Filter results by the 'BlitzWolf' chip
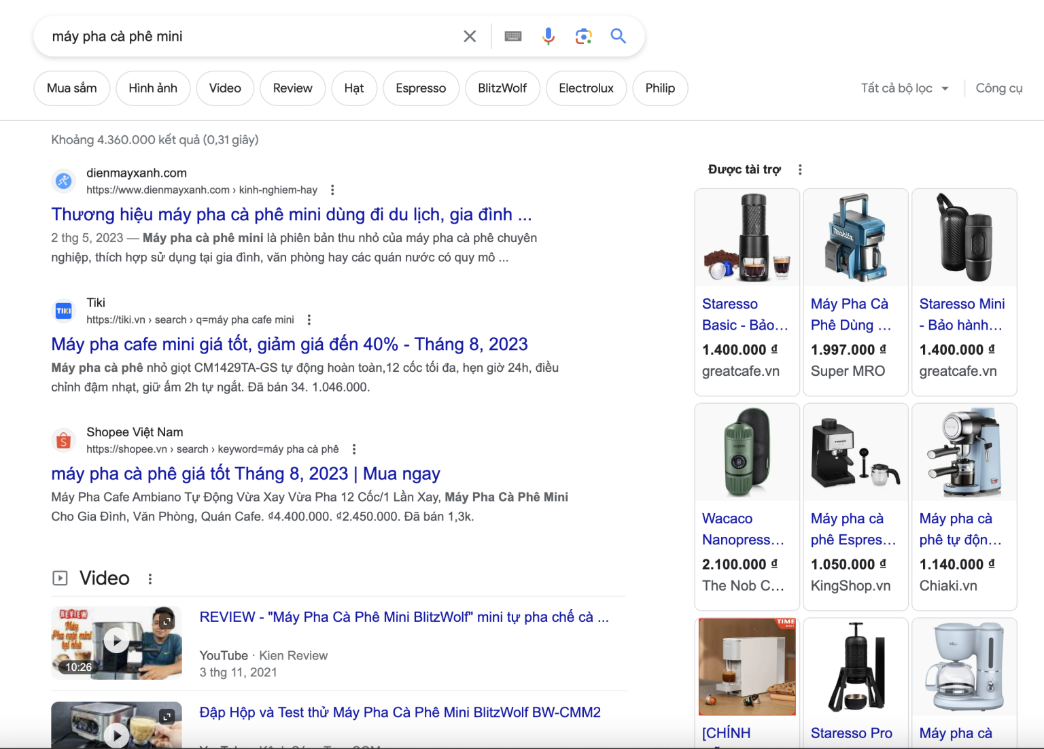 point(502,88)
